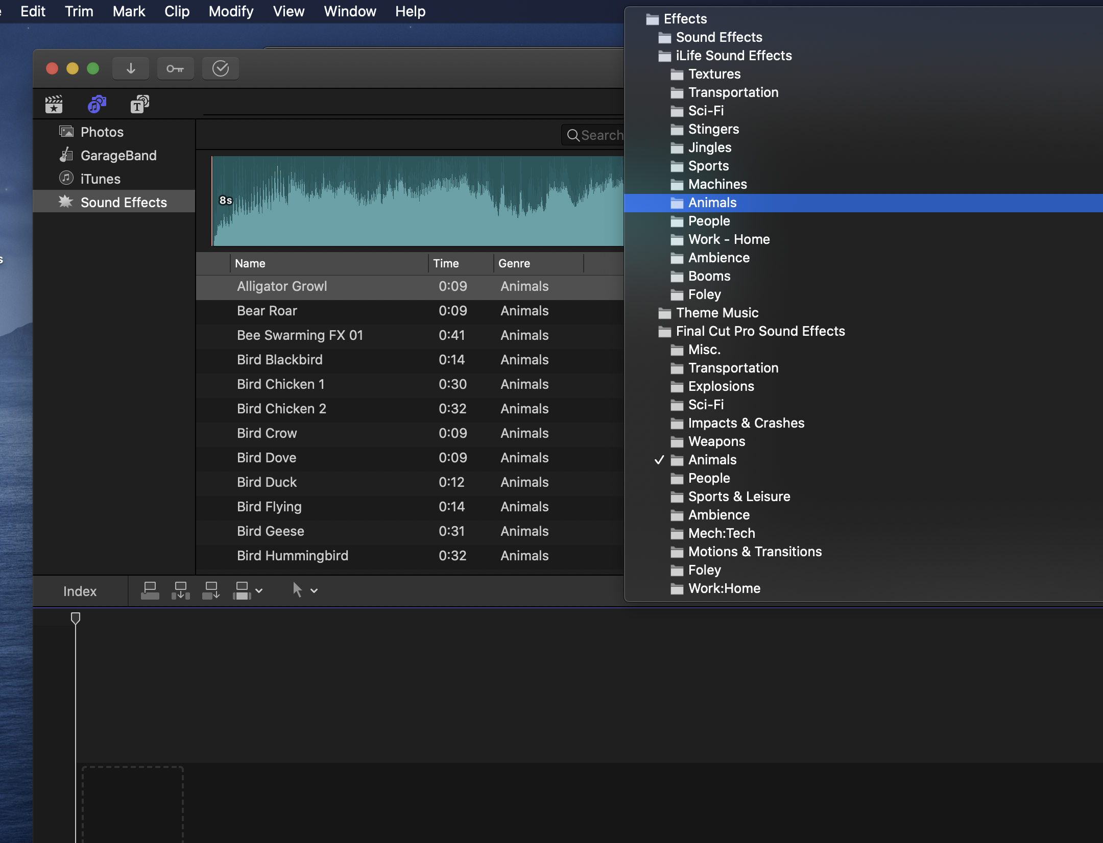This screenshot has height=843, width=1103.
Task: Open the Select tool dropdown chevron
Action: click(315, 591)
